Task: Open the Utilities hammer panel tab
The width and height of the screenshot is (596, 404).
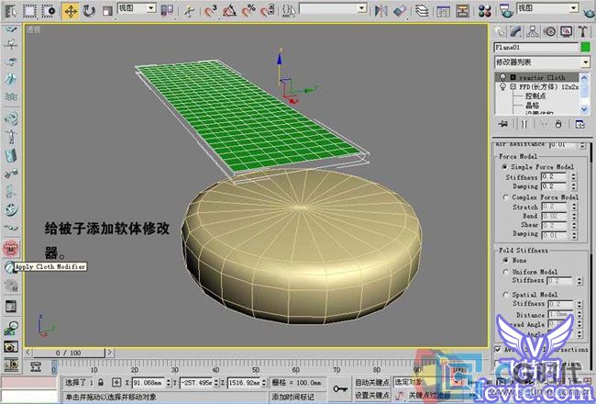Action: 582,31
